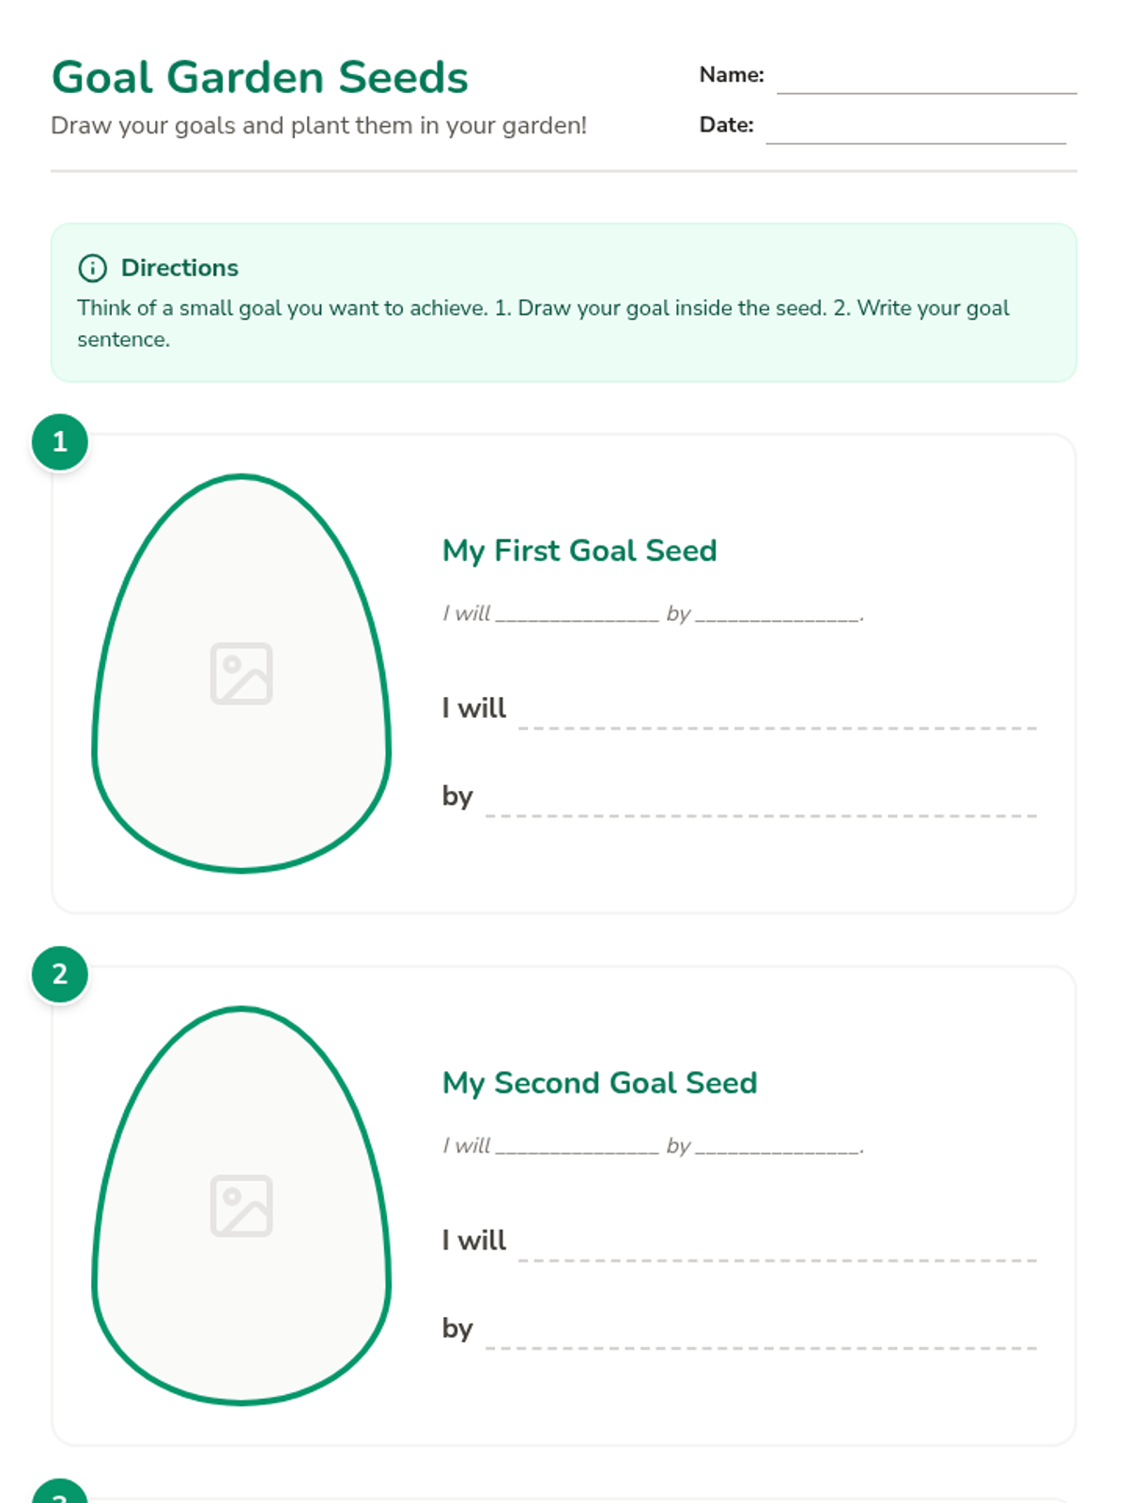Click the first seed's italic example sentence
The width and height of the screenshot is (1127, 1503).
tap(653, 614)
